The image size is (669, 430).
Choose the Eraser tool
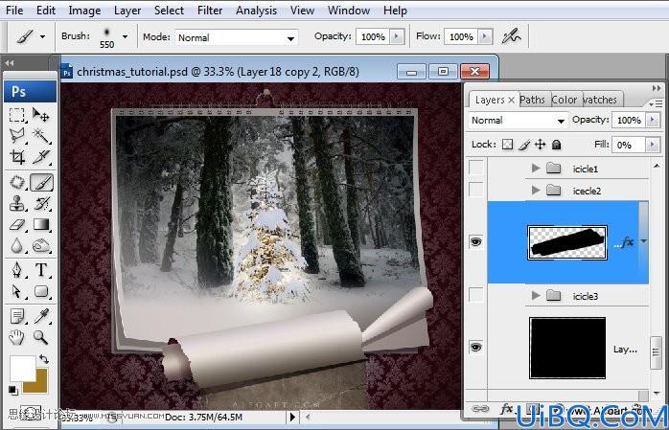coord(17,225)
